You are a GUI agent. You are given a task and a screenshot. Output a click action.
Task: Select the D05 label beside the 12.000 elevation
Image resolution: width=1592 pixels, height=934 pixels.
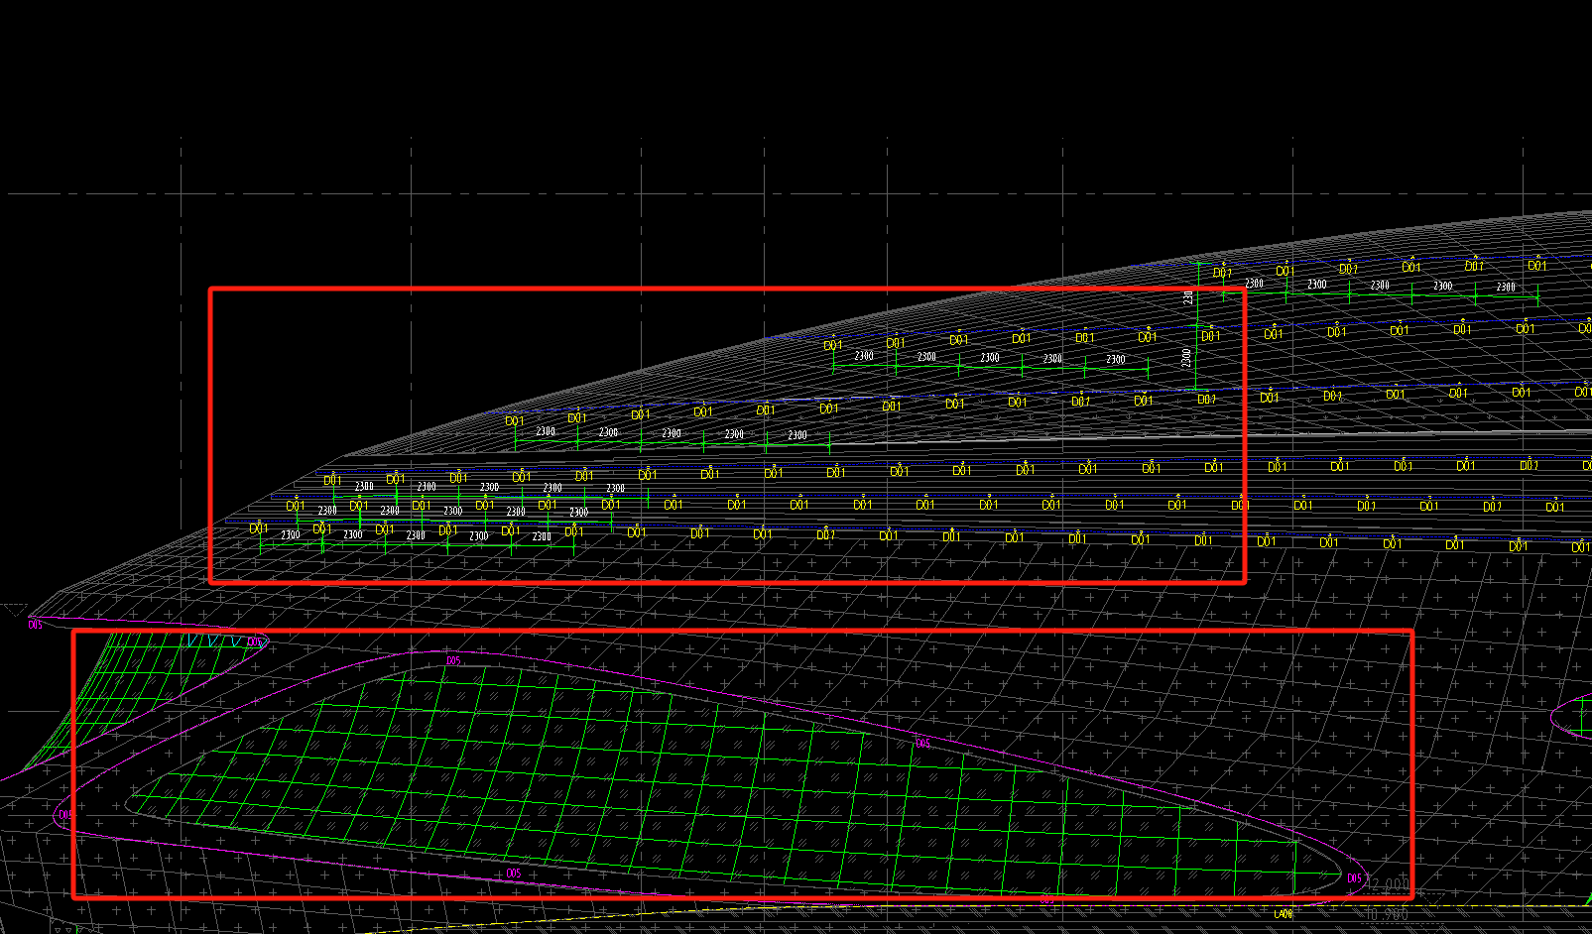pos(1354,878)
